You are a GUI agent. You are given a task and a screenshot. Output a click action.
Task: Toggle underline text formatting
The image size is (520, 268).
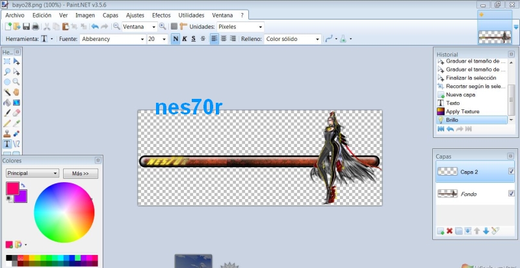[194, 39]
